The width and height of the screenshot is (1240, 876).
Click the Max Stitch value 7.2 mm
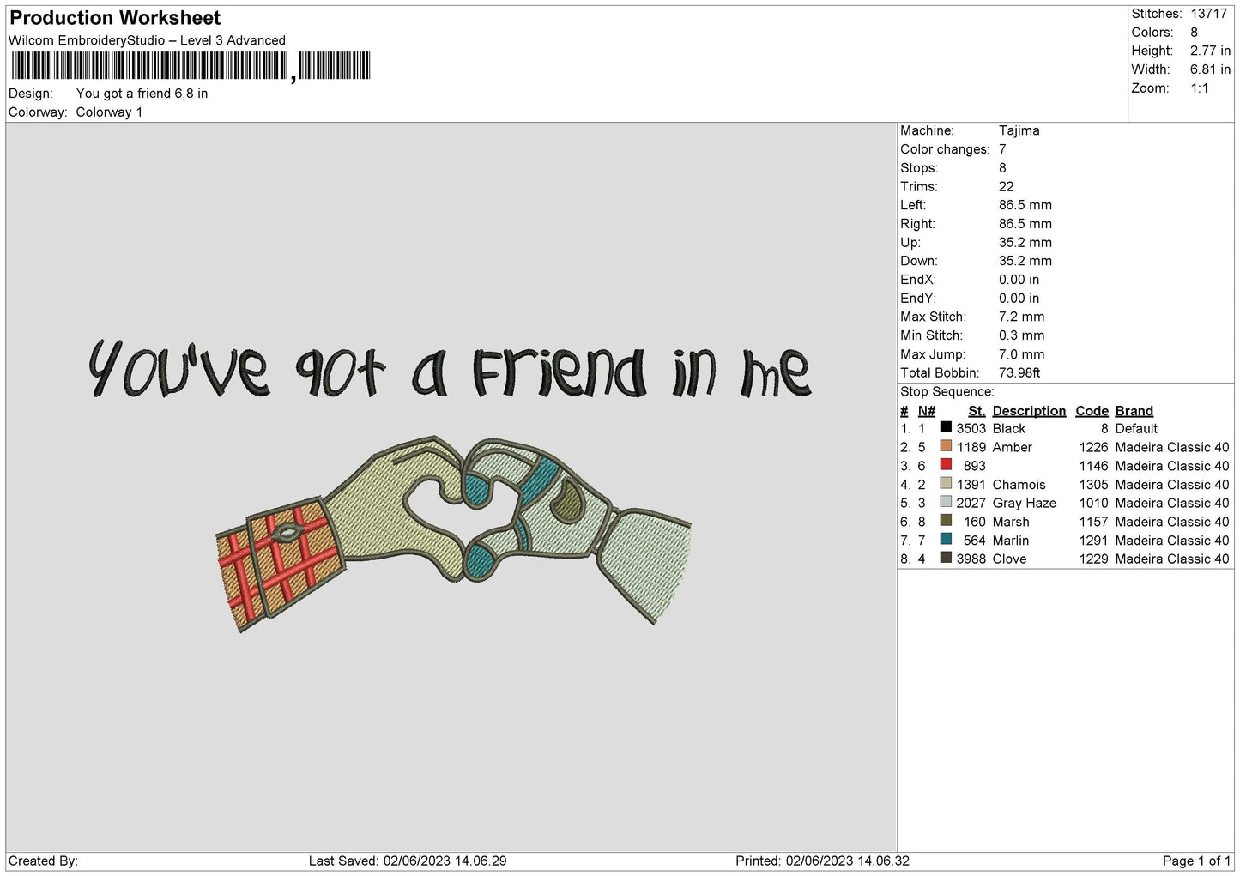[1021, 317]
